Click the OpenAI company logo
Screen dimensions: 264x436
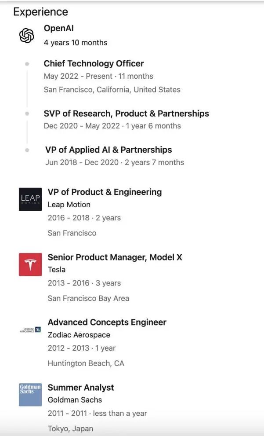click(x=27, y=36)
